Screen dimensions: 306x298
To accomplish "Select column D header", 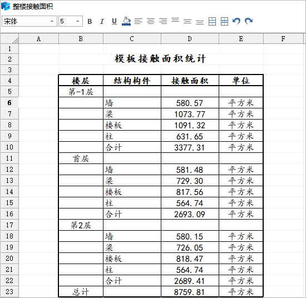I will pos(190,38).
